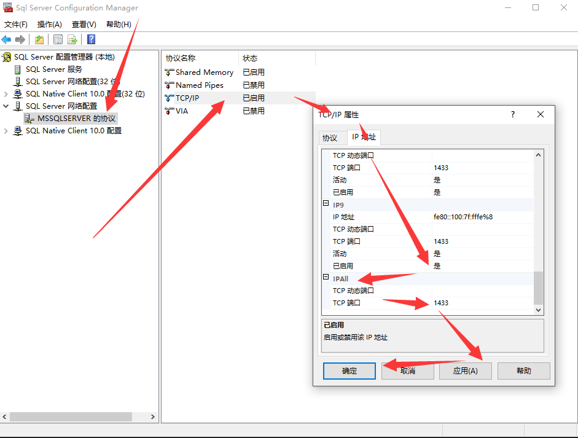This screenshot has height=438, width=578.
Task: Click the 取消 button
Action: [408, 371]
